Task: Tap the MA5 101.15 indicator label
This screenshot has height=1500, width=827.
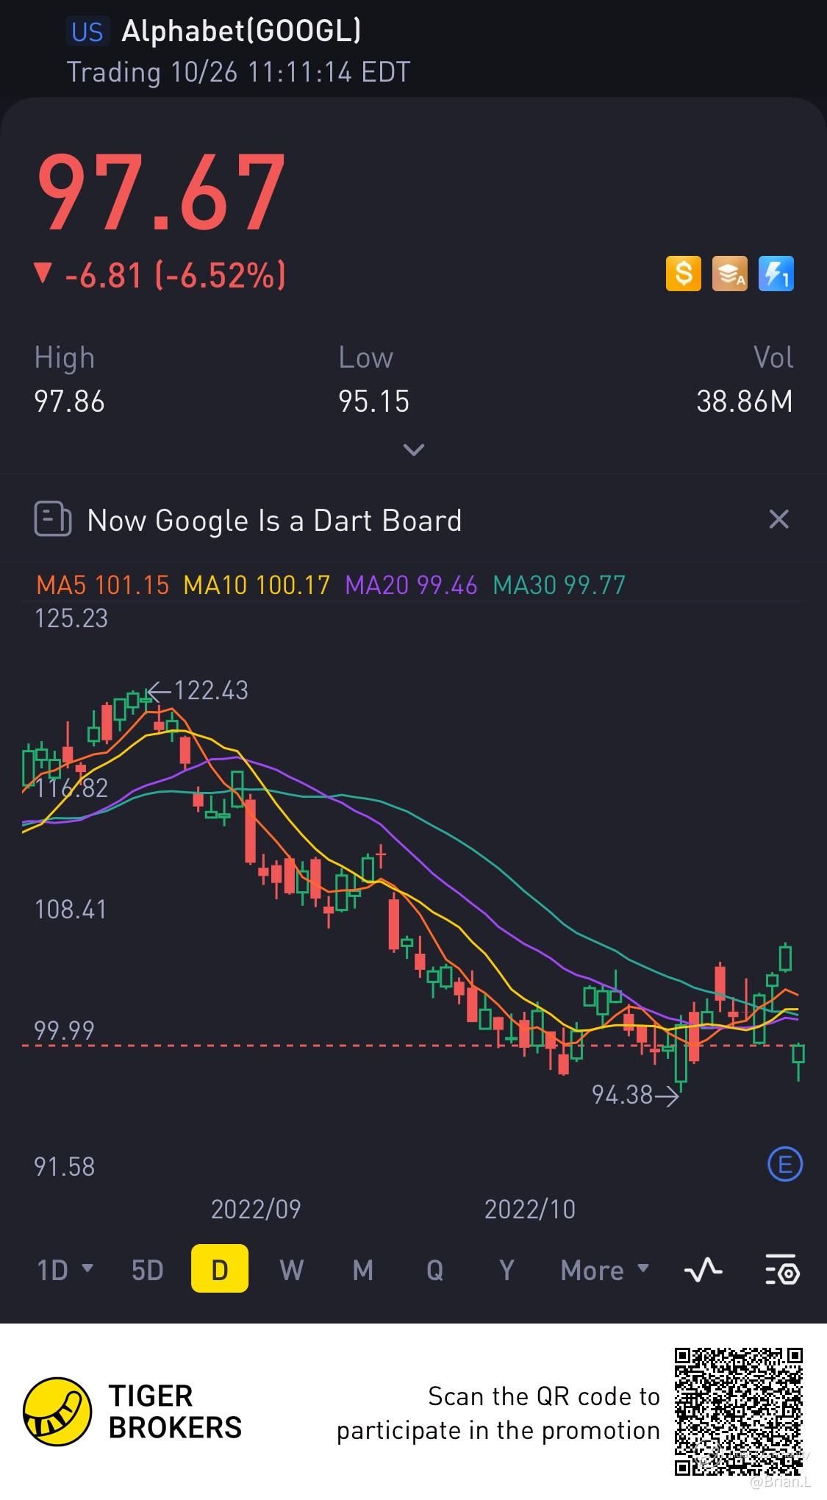Action: coord(103,585)
